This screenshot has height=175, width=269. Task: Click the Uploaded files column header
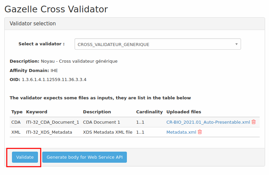[184, 112]
